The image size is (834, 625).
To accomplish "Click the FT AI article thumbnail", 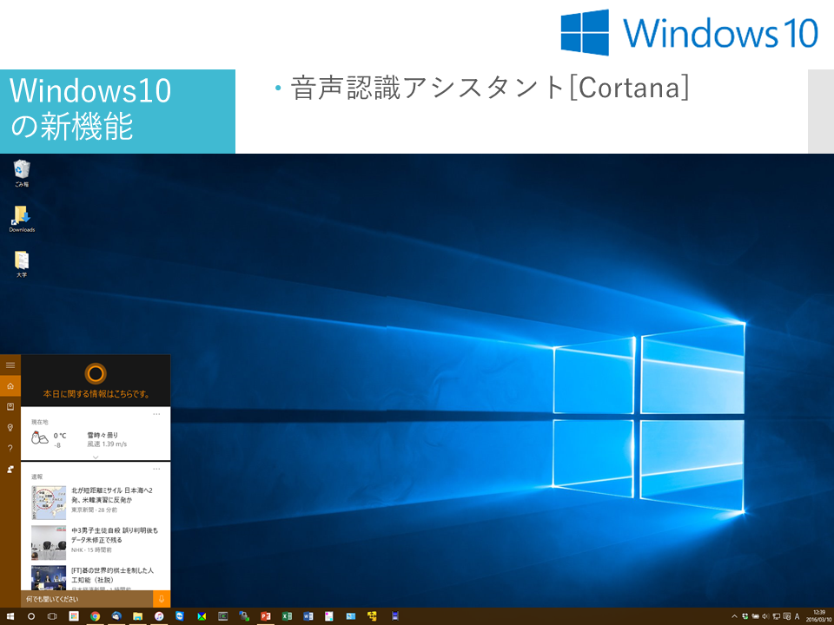I will pos(49,578).
